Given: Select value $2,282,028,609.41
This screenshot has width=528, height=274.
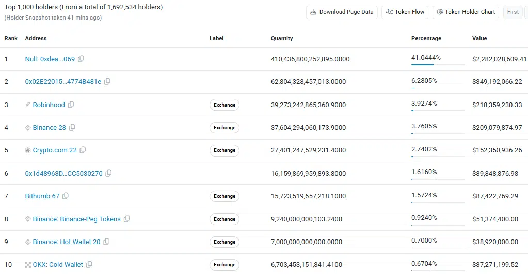Looking at the screenshot, I should (500, 59).
